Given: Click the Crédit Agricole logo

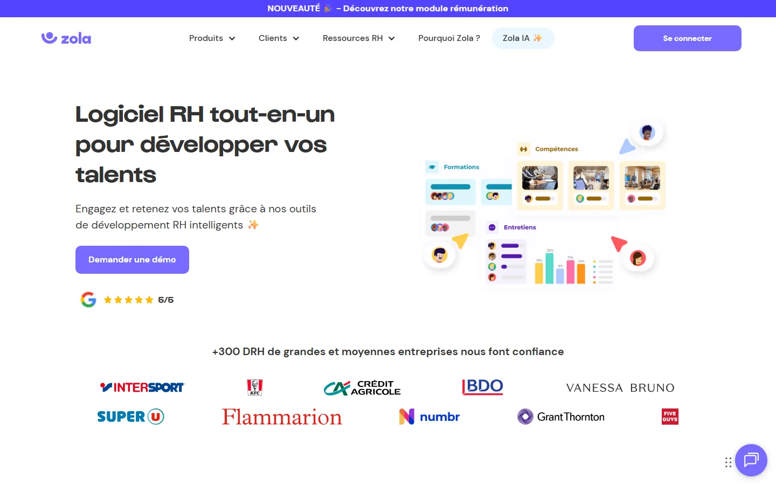Looking at the screenshot, I should (x=362, y=388).
